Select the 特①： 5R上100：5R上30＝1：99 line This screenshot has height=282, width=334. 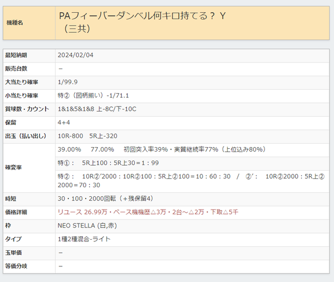tap(108, 163)
